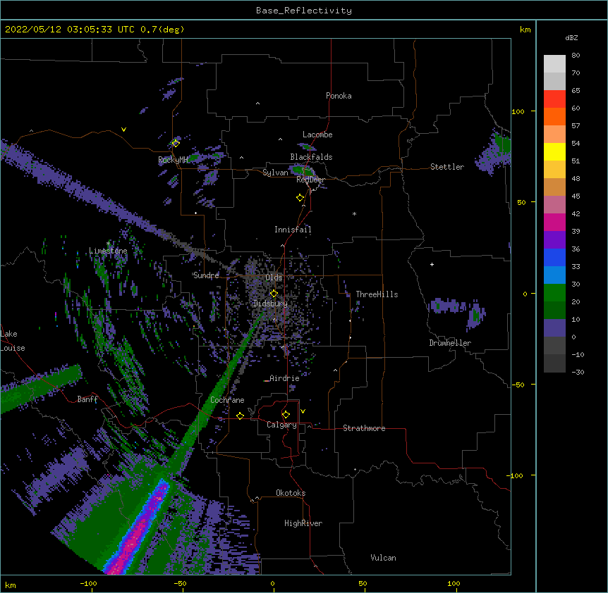The image size is (608, 593).
Task: Click the Drumheller town label
Action: click(450, 343)
